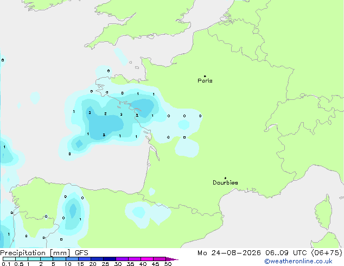Click the 40 legend scale value
The image size is (344, 266).
click(x=143, y=264)
